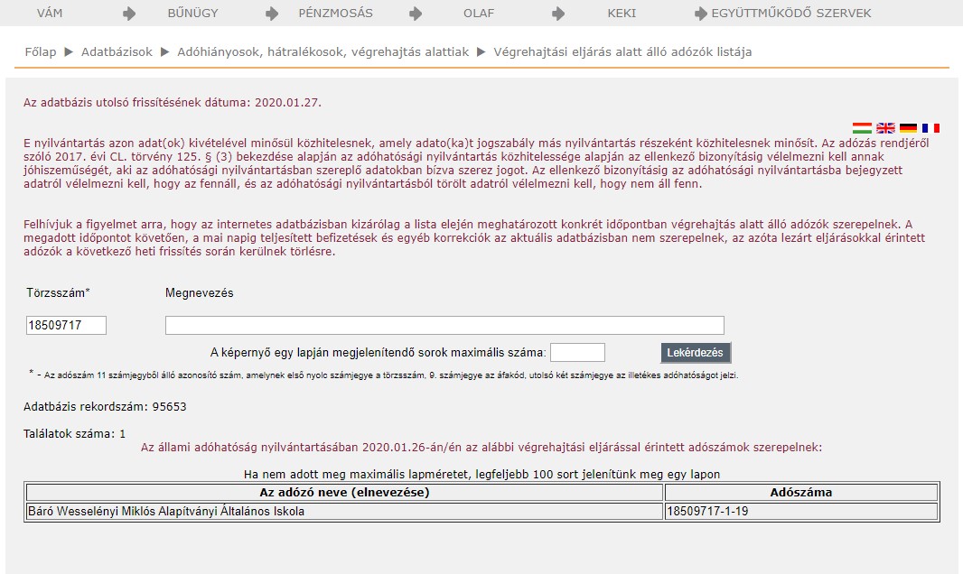
Task: Focus the maximum rows per page field
Action: click(577, 353)
